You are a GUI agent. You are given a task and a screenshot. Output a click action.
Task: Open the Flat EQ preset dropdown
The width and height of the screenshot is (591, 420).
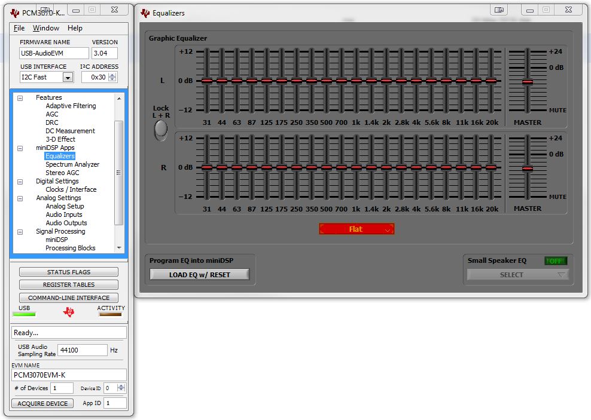(357, 229)
